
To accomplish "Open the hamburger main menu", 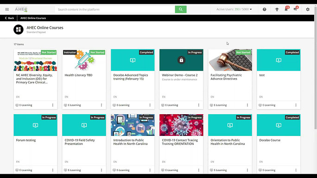I will point(7,9).
